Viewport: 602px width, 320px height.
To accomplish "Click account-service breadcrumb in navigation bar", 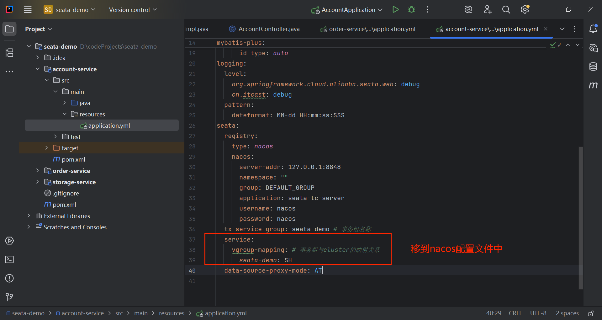I will coord(80,313).
